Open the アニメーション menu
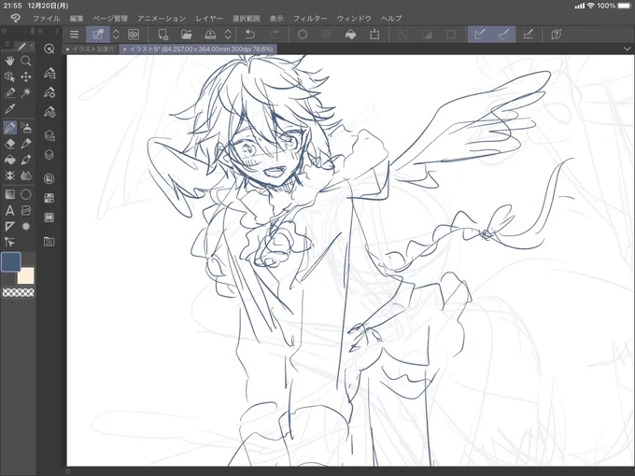The image size is (635, 476). pos(162,19)
